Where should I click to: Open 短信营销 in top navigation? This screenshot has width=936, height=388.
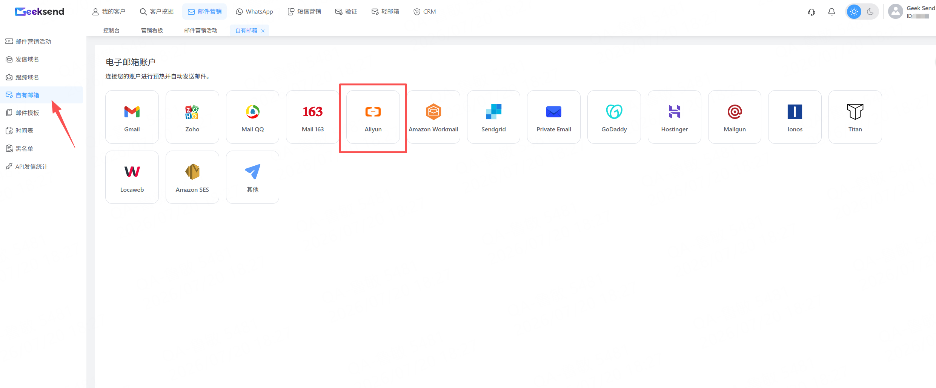pyautogui.click(x=304, y=12)
